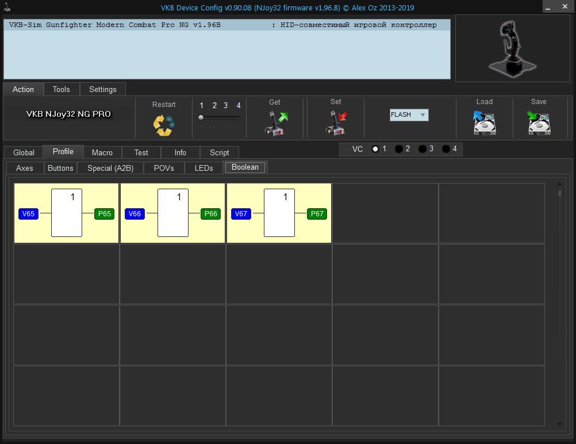The image size is (576, 444).
Task: Open the Tools tab
Action: [x=62, y=89]
